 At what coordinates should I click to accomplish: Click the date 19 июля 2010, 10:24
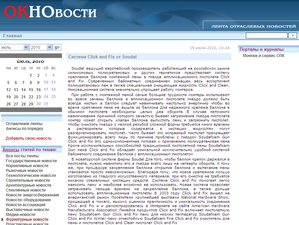[x=210, y=48]
